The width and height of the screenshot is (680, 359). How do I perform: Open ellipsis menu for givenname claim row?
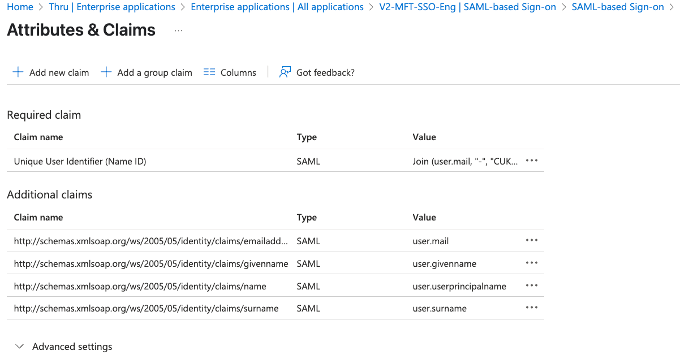pyautogui.click(x=531, y=263)
